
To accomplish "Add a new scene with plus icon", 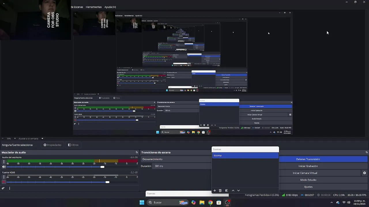I will coord(214,191).
